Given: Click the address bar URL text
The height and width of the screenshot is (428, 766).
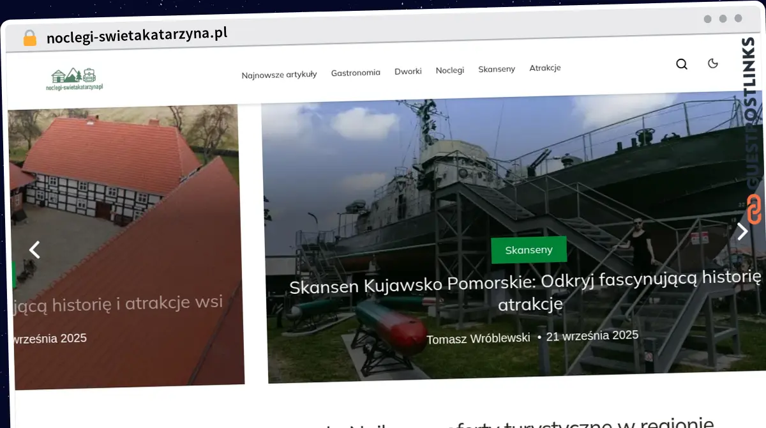Looking at the screenshot, I should (137, 34).
